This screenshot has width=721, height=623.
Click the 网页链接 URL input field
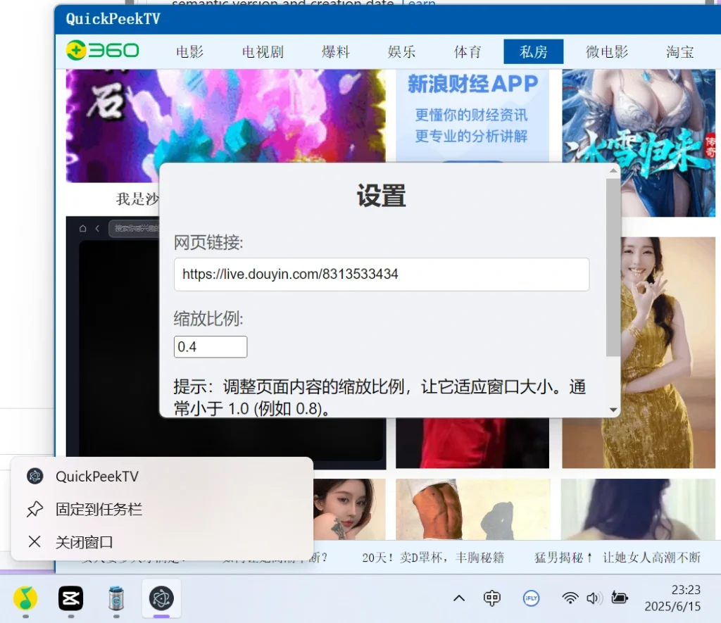[x=382, y=274]
